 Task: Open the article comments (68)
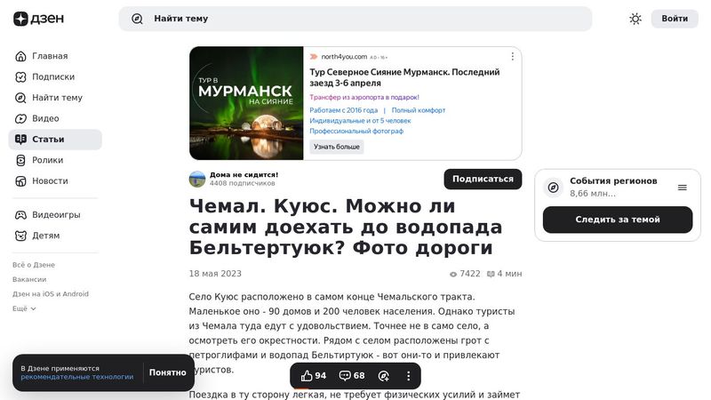pyautogui.click(x=352, y=376)
